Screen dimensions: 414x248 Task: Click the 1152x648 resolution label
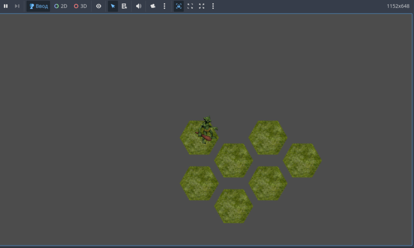pos(398,6)
